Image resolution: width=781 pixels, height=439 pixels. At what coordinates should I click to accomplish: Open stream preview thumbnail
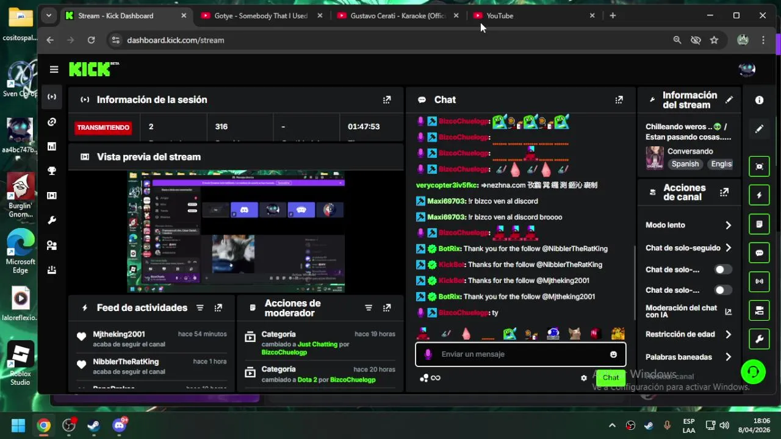pos(236,232)
